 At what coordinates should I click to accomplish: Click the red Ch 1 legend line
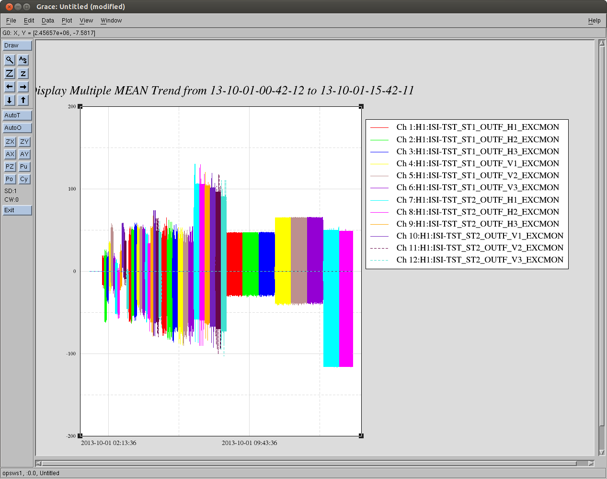pyautogui.click(x=379, y=127)
